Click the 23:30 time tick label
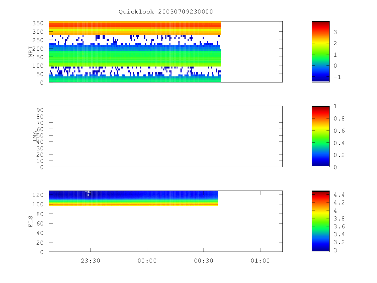 pyautogui.click(x=90, y=261)
